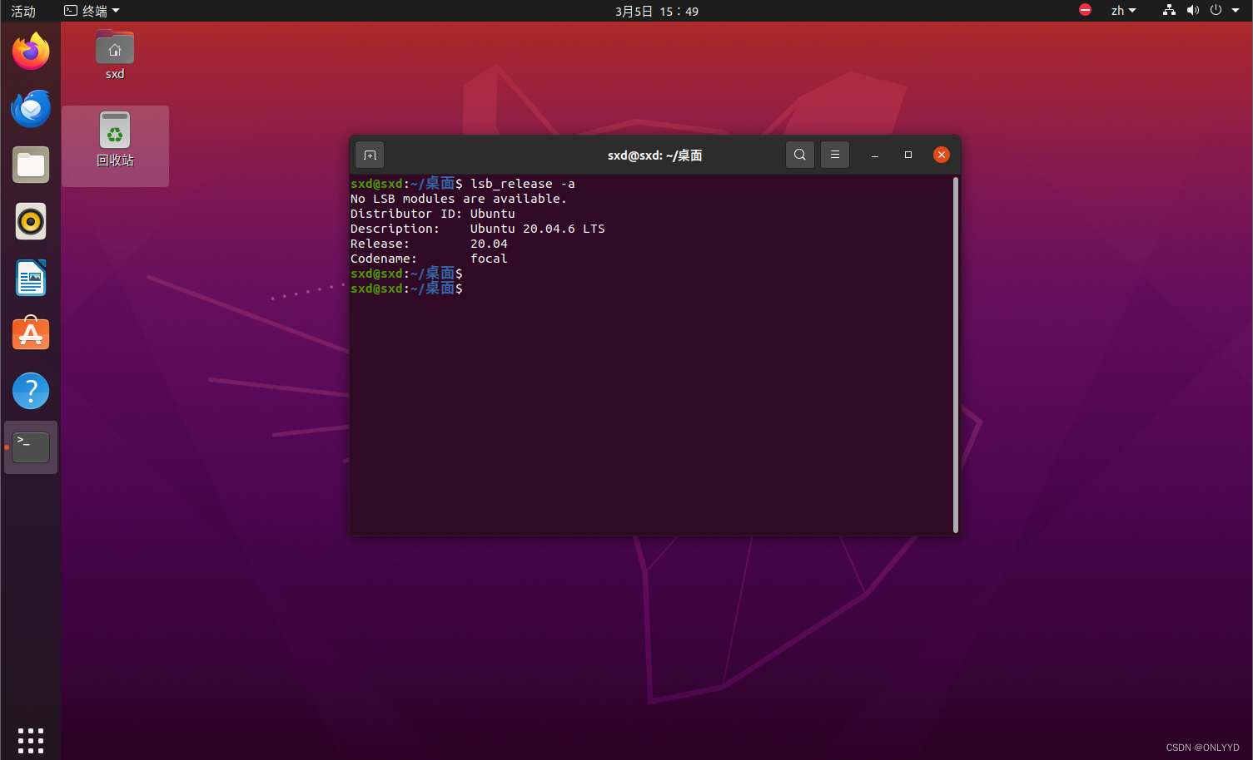The height and width of the screenshot is (760, 1253).
Task: Launch Firefox from the dock
Action: [31, 52]
